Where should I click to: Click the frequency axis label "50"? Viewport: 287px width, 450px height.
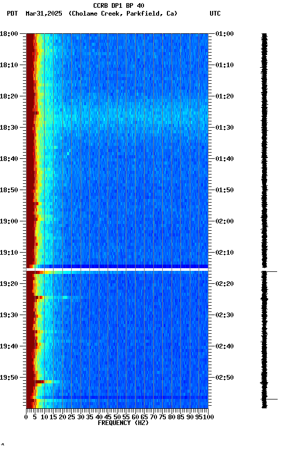(117, 417)
